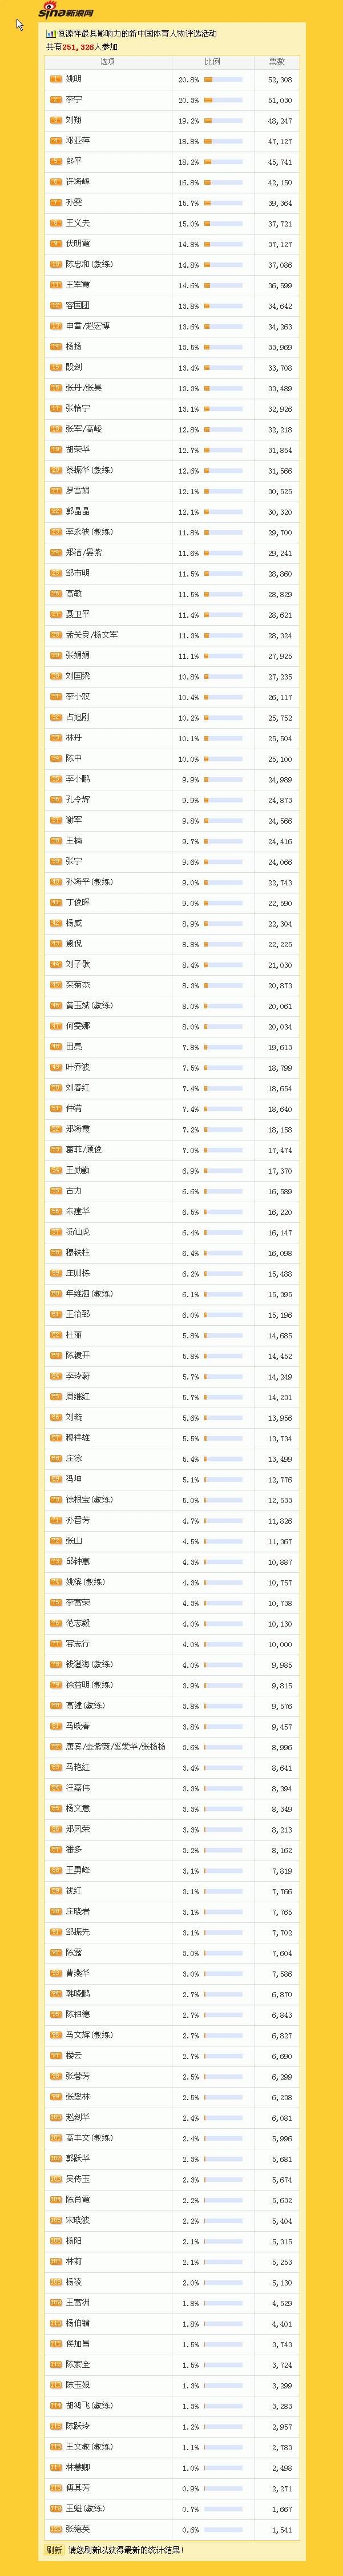
Task: Click the 许海峰 option name
Action: click(x=78, y=182)
